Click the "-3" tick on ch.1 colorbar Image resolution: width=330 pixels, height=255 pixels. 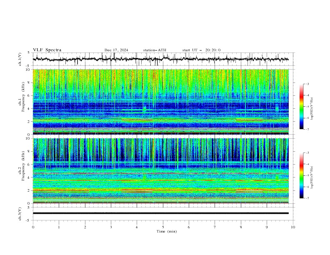coord(307,84)
